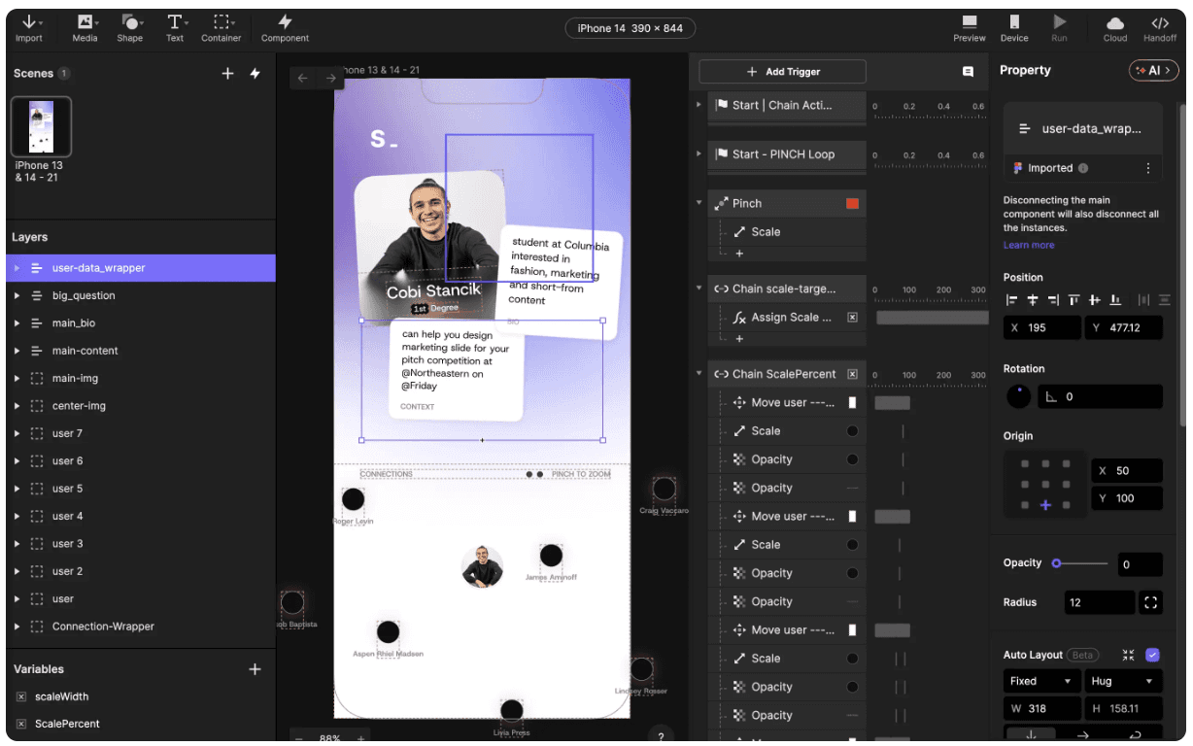1193x746 pixels.
Task: Toggle the x box on Chain ScalePercent
Action: tap(852, 374)
